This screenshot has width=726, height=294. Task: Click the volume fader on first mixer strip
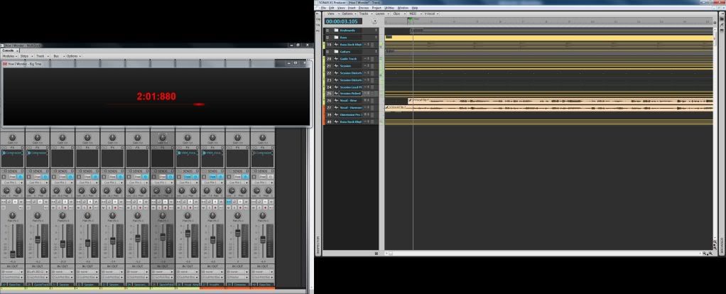13,253
